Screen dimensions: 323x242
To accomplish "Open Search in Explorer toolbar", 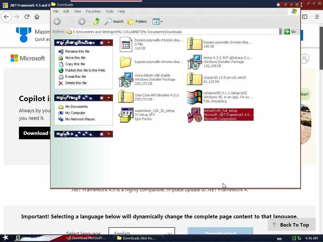I will [x=114, y=21].
